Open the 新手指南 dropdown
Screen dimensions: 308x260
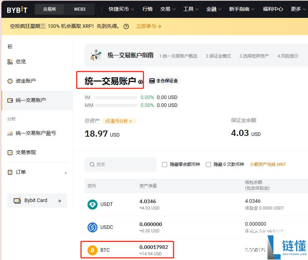(242, 9)
